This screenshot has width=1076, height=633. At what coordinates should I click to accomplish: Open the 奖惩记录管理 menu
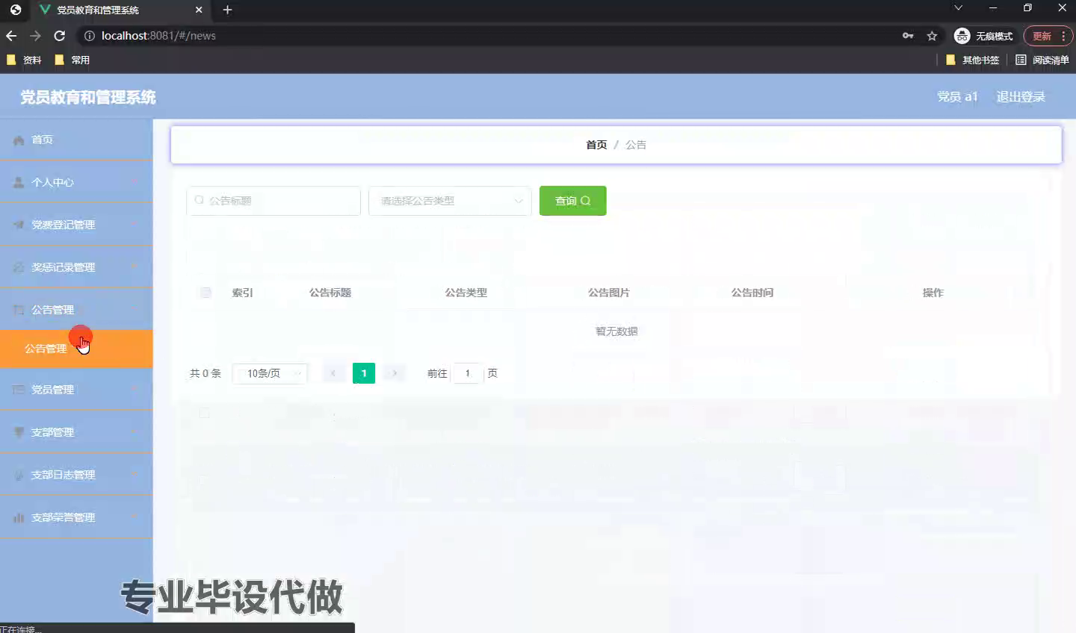coord(76,267)
